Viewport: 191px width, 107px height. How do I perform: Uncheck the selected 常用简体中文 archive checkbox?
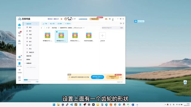(57, 32)
